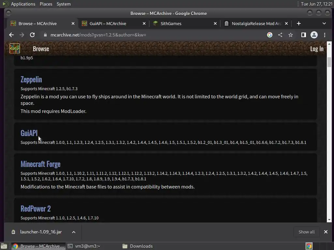The height and width of the screenshot is (250, 334).
Task: Click Log In
Action: (317, 49)
